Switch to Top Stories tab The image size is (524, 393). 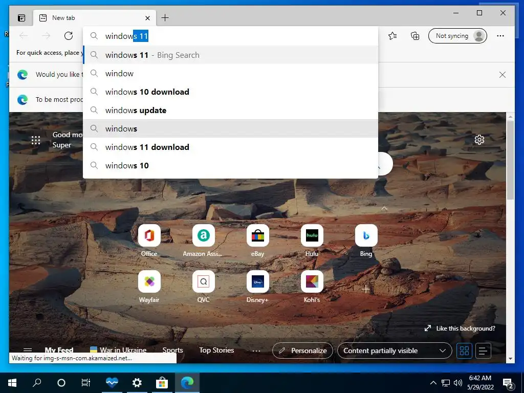click(216, 350)
